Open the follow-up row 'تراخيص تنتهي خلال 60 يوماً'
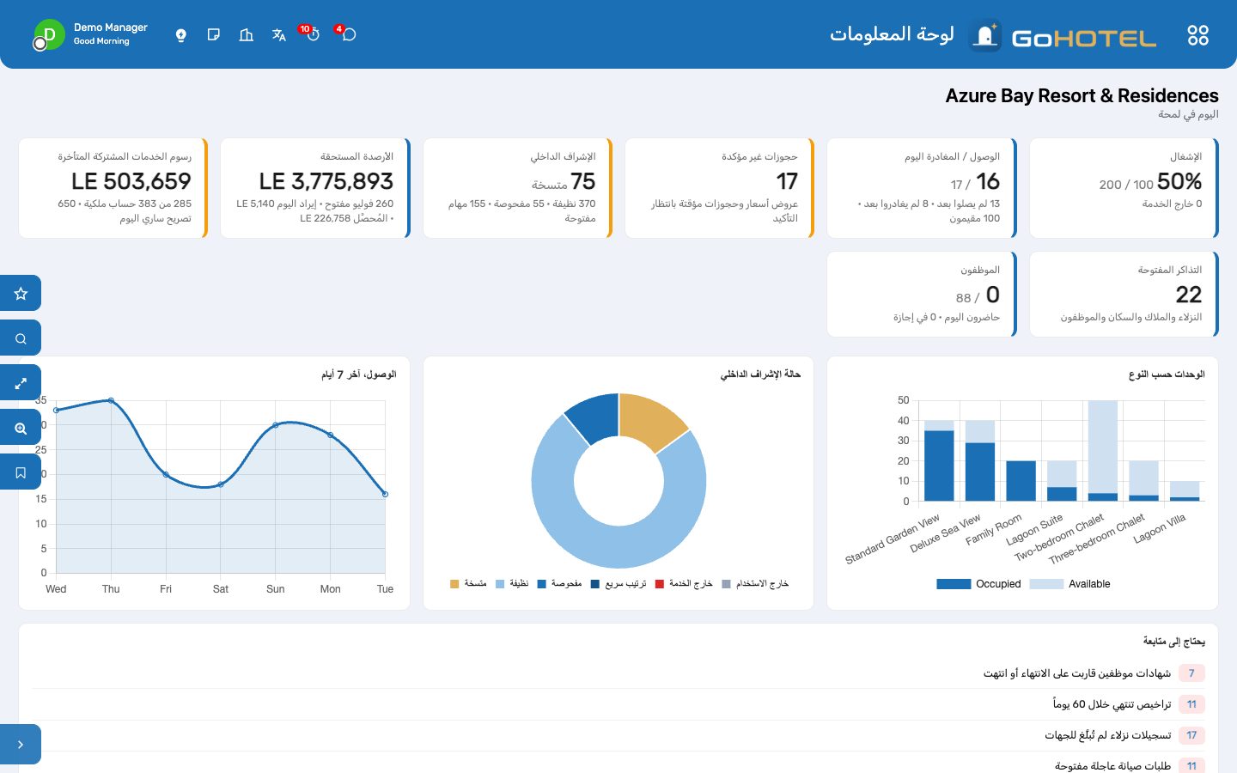 tap(618, 704)
